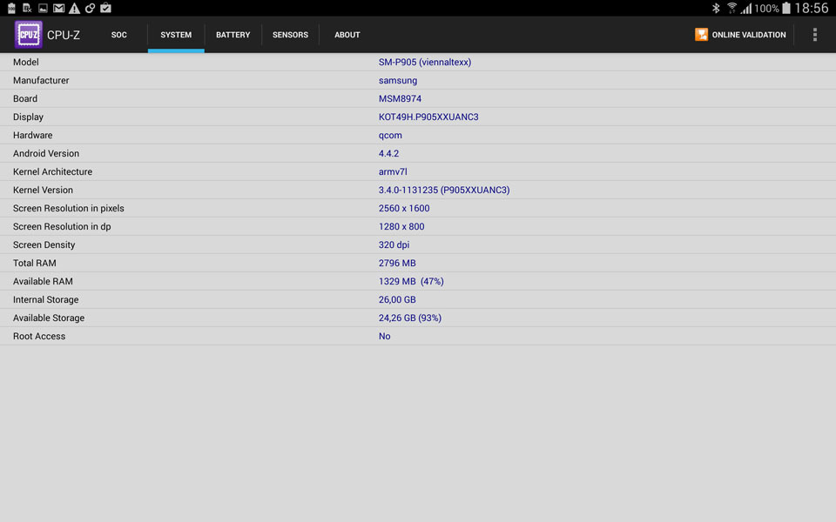The image size is (836, 522).
Task: Tap the mail envelope notification icon
Action: coord(58,8)
